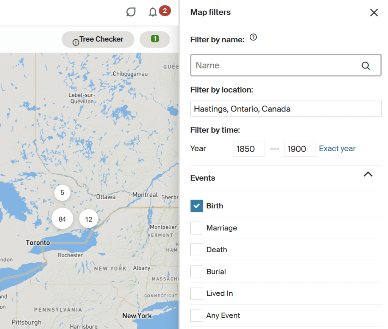Enable the Lived In event checkbox
Viewport: 388px width, 329px height.
(197, 293)
